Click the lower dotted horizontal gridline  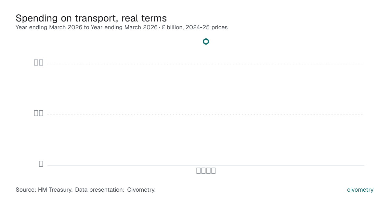point(206,115)
